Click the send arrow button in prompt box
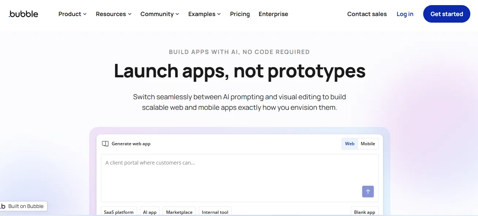 [368, 192]
